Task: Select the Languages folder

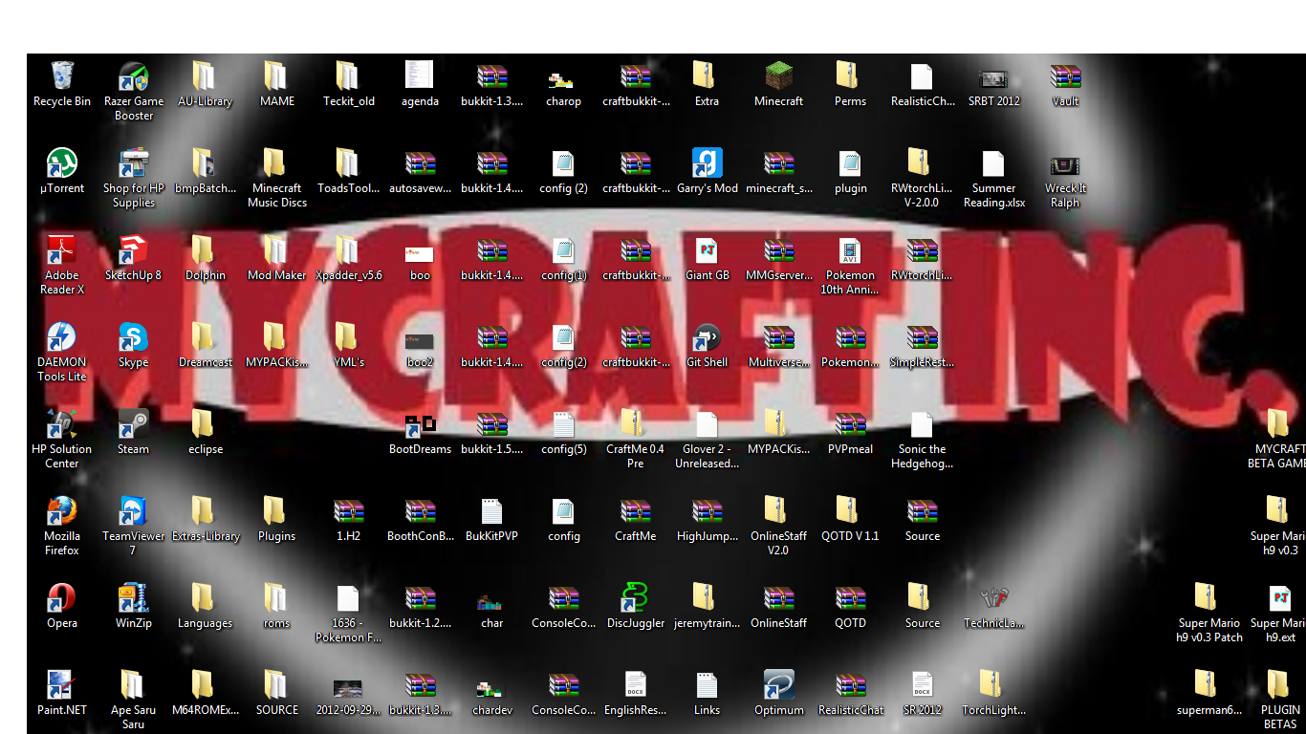Action: coord(204,598)
